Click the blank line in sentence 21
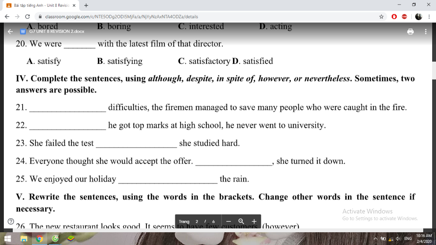The height and width of the screenshot is (245, 436). [x=68, y=109]
